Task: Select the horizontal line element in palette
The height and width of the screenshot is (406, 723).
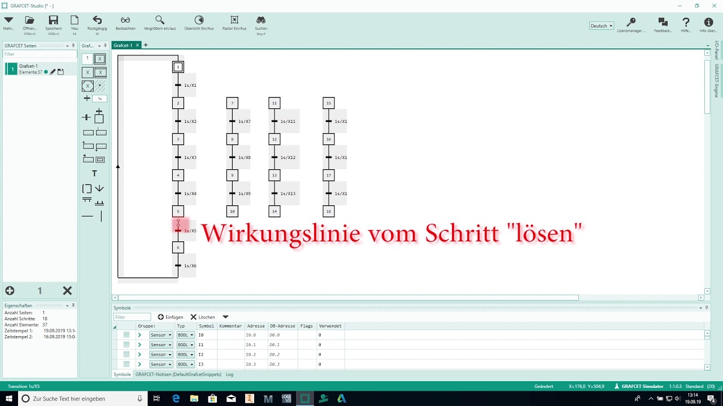Action: point(88,216)
